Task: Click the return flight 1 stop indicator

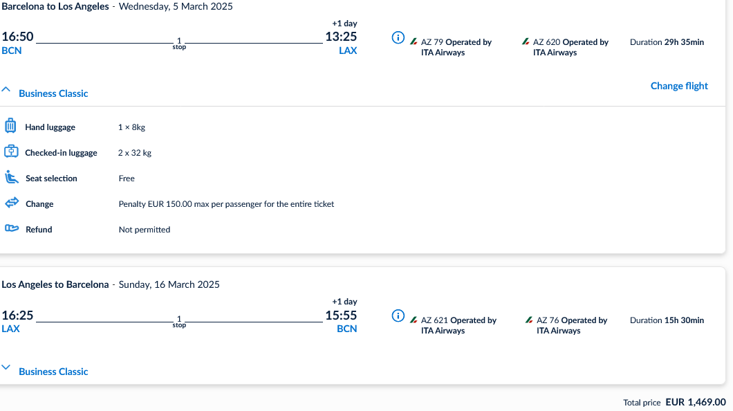Action: [179, 321]
